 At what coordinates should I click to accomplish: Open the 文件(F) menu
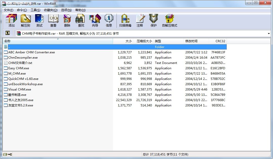point(8,10)
